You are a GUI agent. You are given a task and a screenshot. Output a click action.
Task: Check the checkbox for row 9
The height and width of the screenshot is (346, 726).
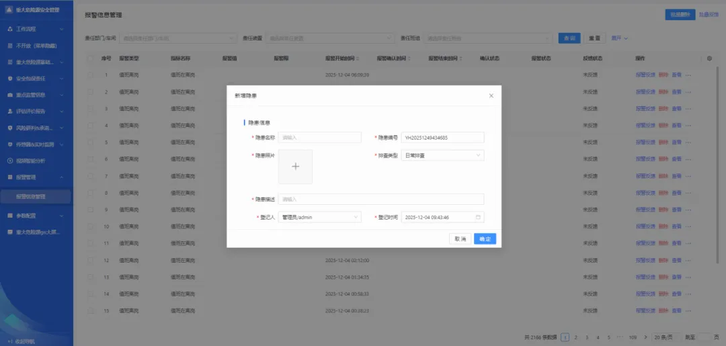(x=91, y=210)
